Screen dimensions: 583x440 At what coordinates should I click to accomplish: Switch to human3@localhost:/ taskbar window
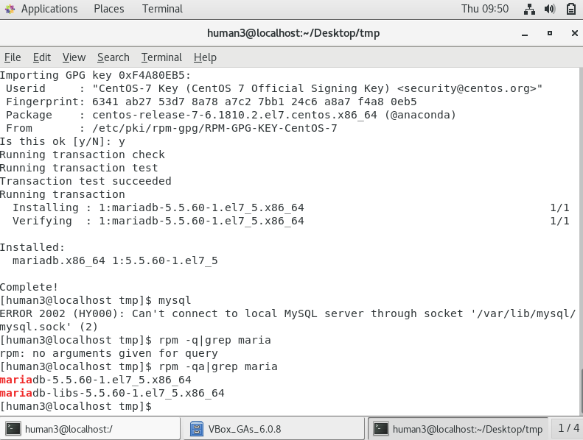pos(91,429)
